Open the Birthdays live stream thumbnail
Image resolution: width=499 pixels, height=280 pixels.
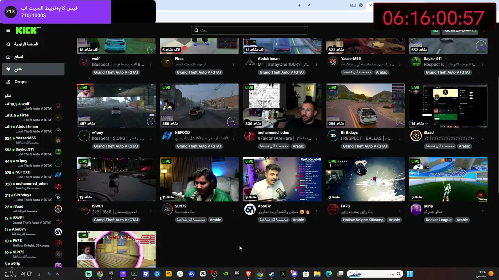(365, 105)
